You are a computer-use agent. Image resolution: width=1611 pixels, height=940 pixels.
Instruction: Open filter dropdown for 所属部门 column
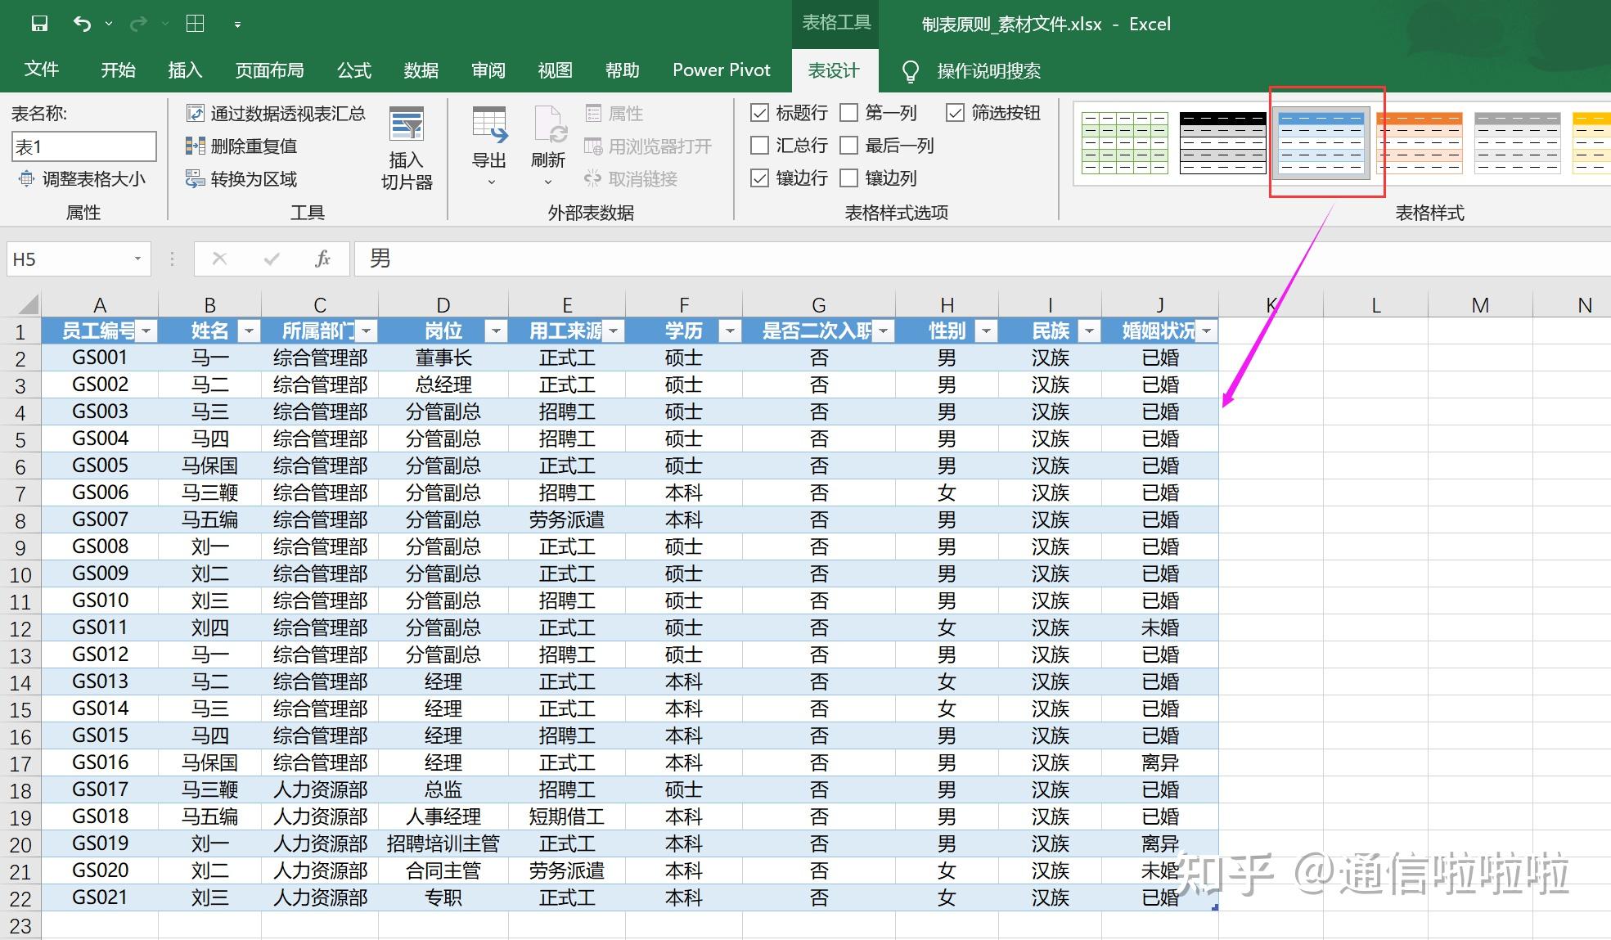[367, 331]
